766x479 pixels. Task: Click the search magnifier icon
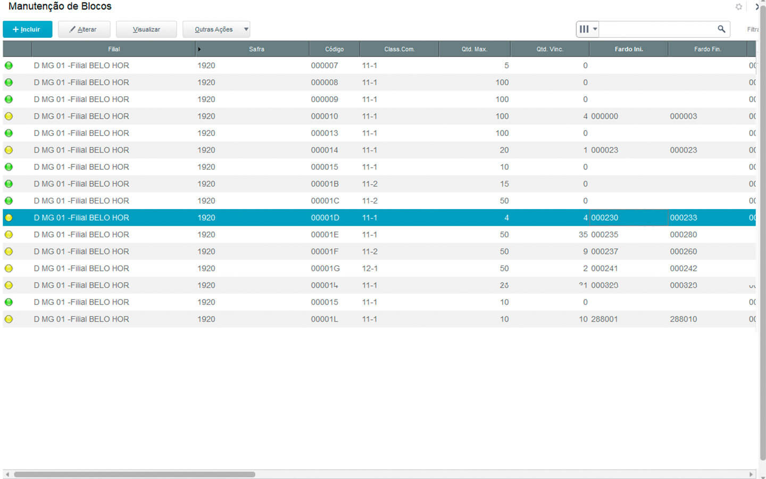[x=721, y=29]
